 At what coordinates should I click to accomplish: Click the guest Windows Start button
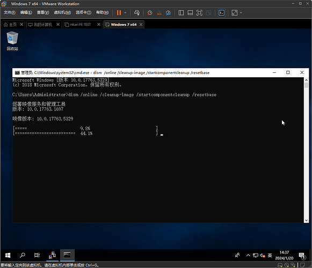tap(8, 255)
